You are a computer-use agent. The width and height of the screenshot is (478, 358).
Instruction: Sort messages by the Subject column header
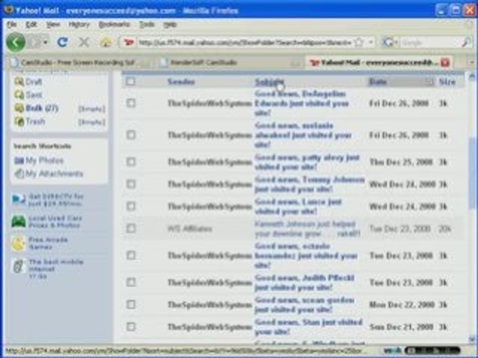coord(269,82)
